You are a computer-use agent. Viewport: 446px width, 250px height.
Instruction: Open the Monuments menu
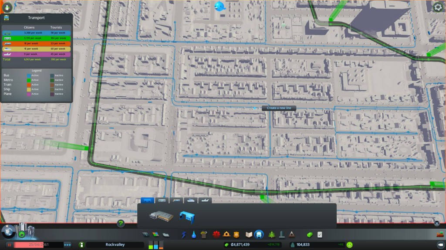[291, 234]
